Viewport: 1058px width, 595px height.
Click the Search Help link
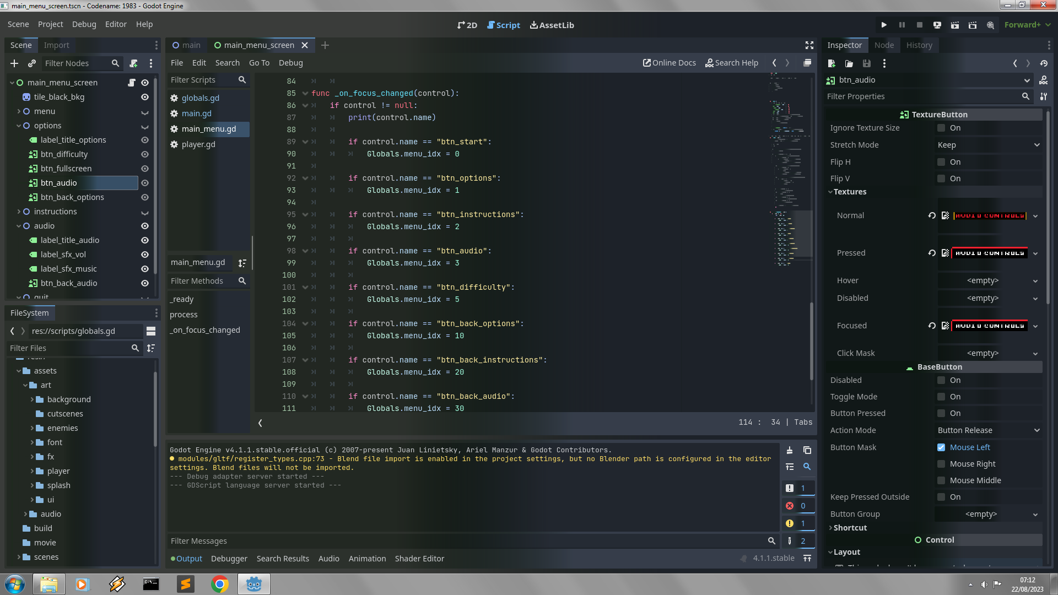tap(732, 63)
